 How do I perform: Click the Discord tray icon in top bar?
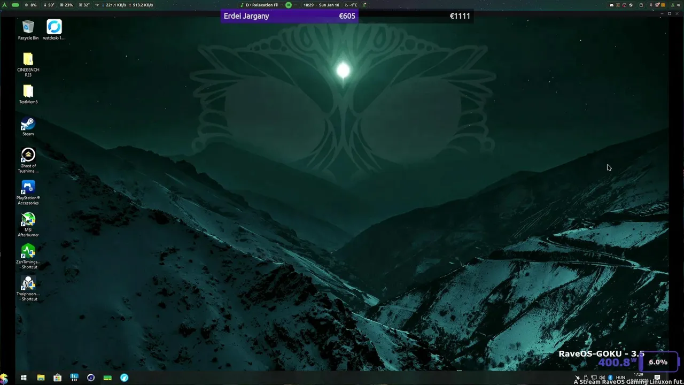click(x=611, y=5)
